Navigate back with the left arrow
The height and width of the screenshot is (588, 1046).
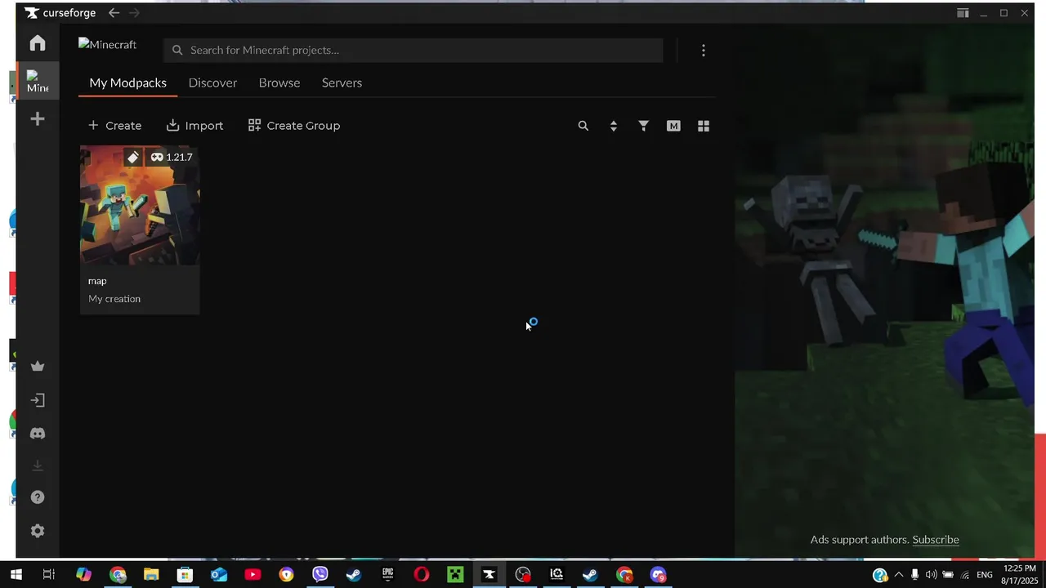click(114, 13)
